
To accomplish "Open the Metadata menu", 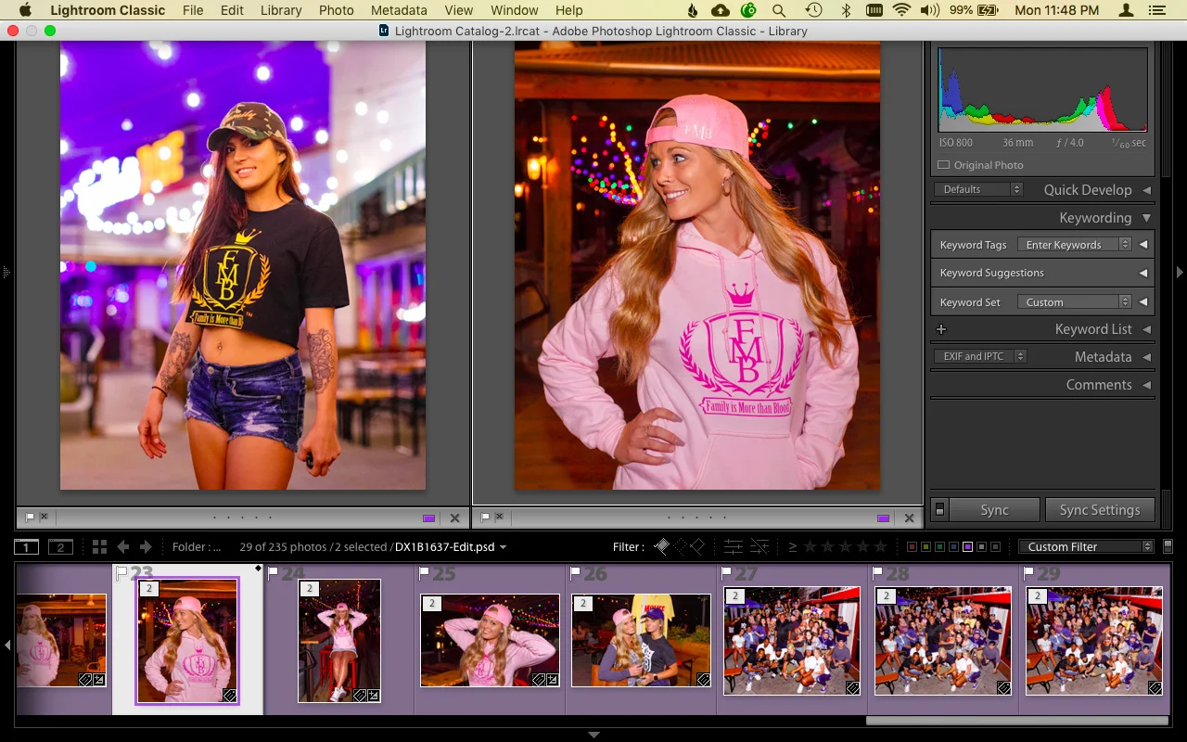I will (x=399, y=10).
